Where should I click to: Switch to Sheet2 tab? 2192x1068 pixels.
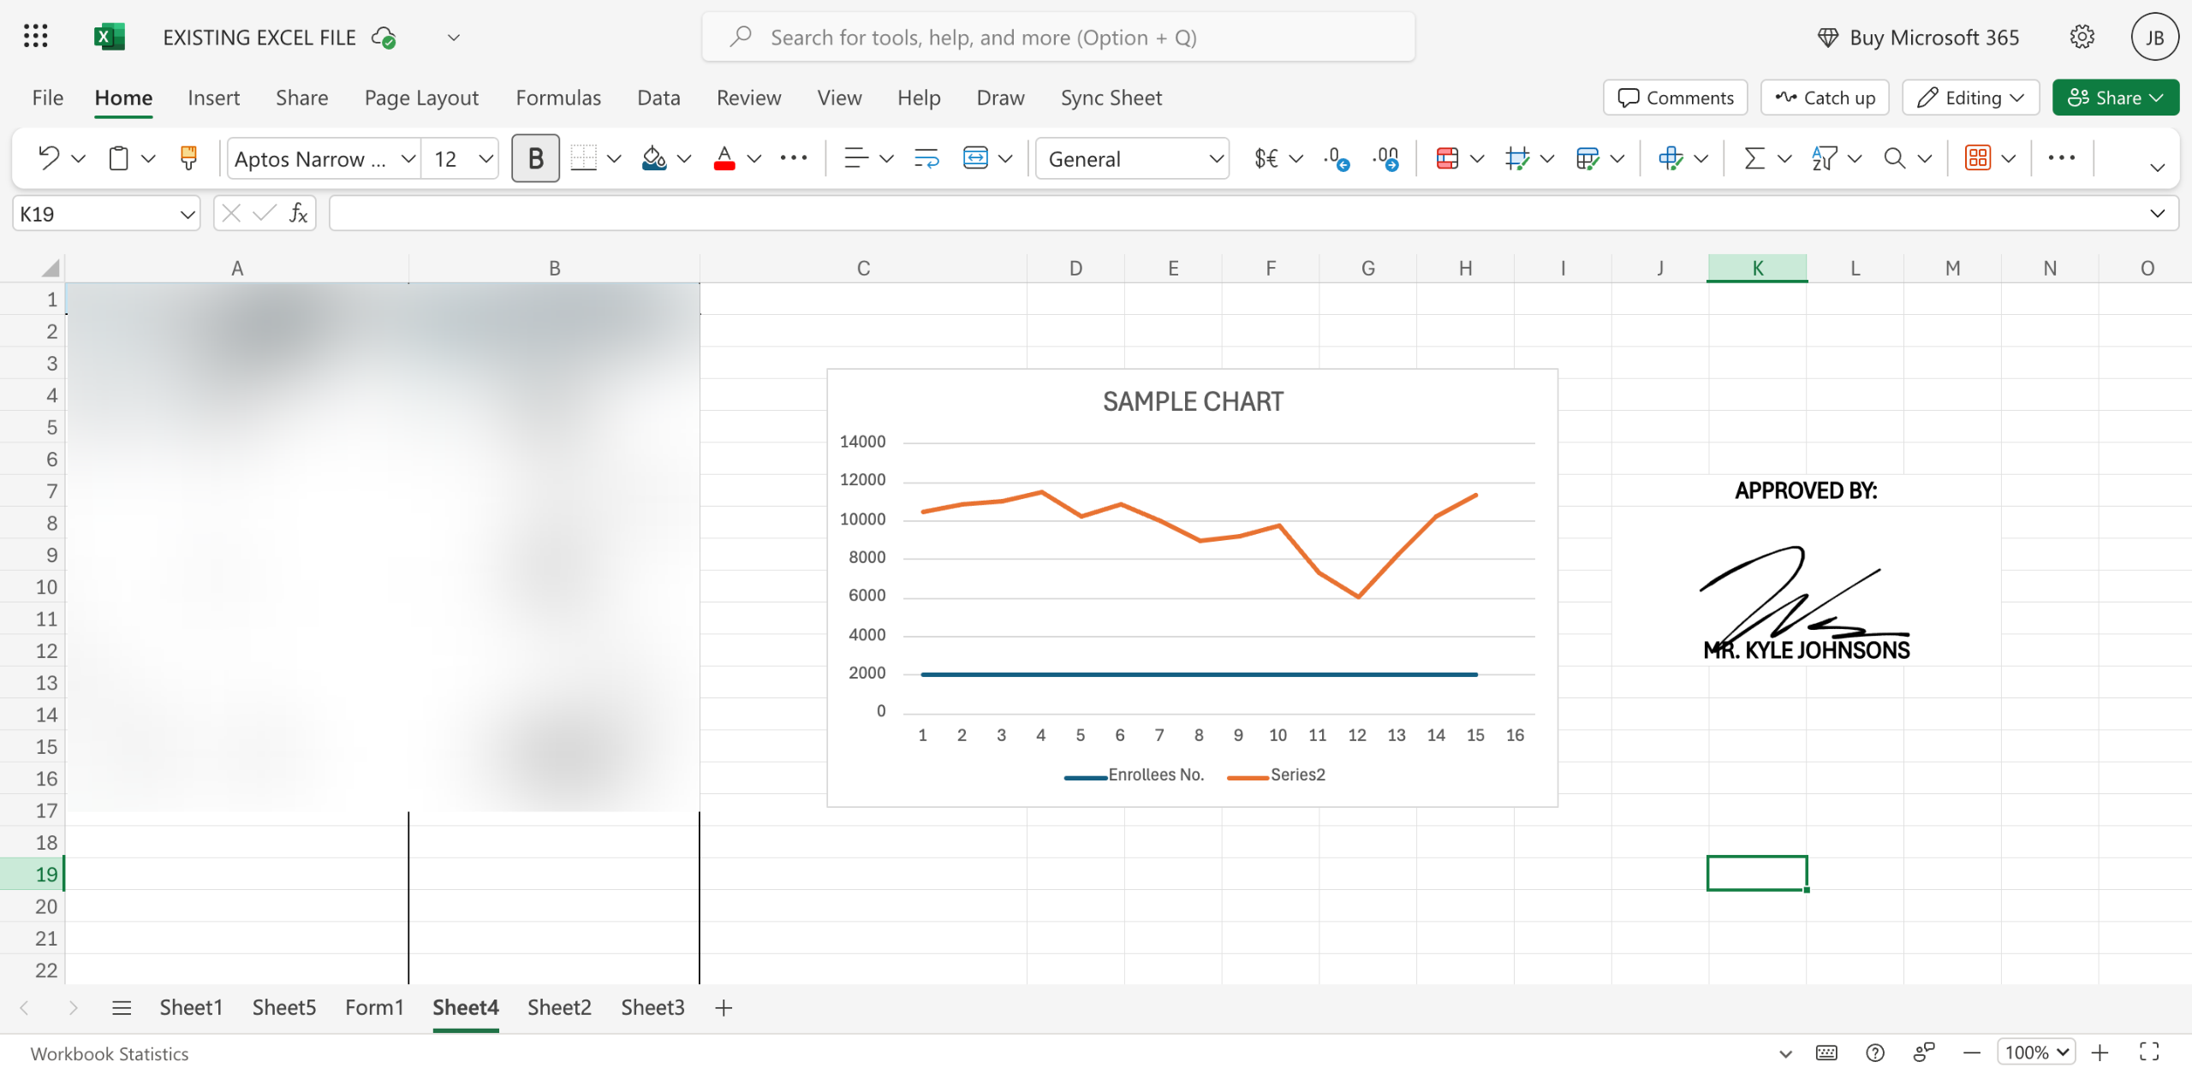pos(559,1007)
